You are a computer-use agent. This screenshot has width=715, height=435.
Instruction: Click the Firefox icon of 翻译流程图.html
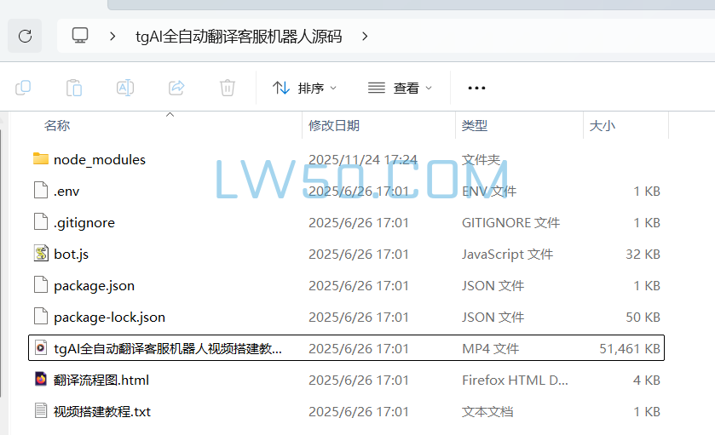point(41,379)
